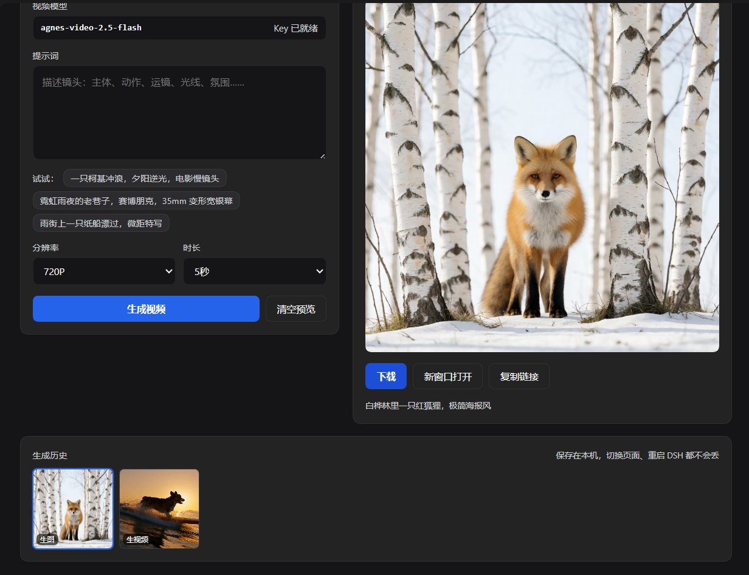Click the 复制链接 button
Image resolution: width=749 pixels, height=575 pixels.
pos(519,376)
